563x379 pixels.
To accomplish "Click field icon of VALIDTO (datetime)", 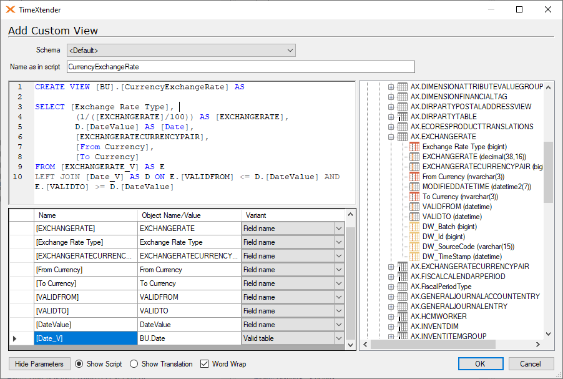I will pyautogui.click(x=414, y=217).
